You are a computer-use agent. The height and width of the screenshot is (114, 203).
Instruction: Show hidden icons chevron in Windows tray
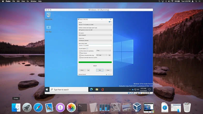tap(130, 89)
